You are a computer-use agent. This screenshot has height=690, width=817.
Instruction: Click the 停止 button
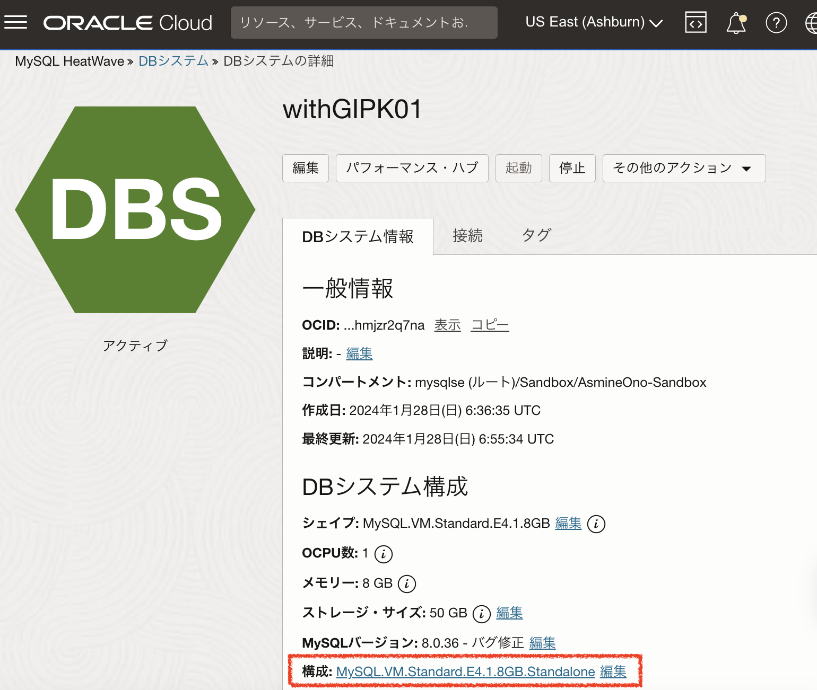tap(572, 168)
